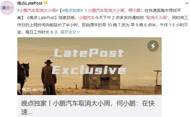This screenshot has width=190, height=117.
Task: Click the LatePost text overlay on image
Action: click(x=89, y=53)
